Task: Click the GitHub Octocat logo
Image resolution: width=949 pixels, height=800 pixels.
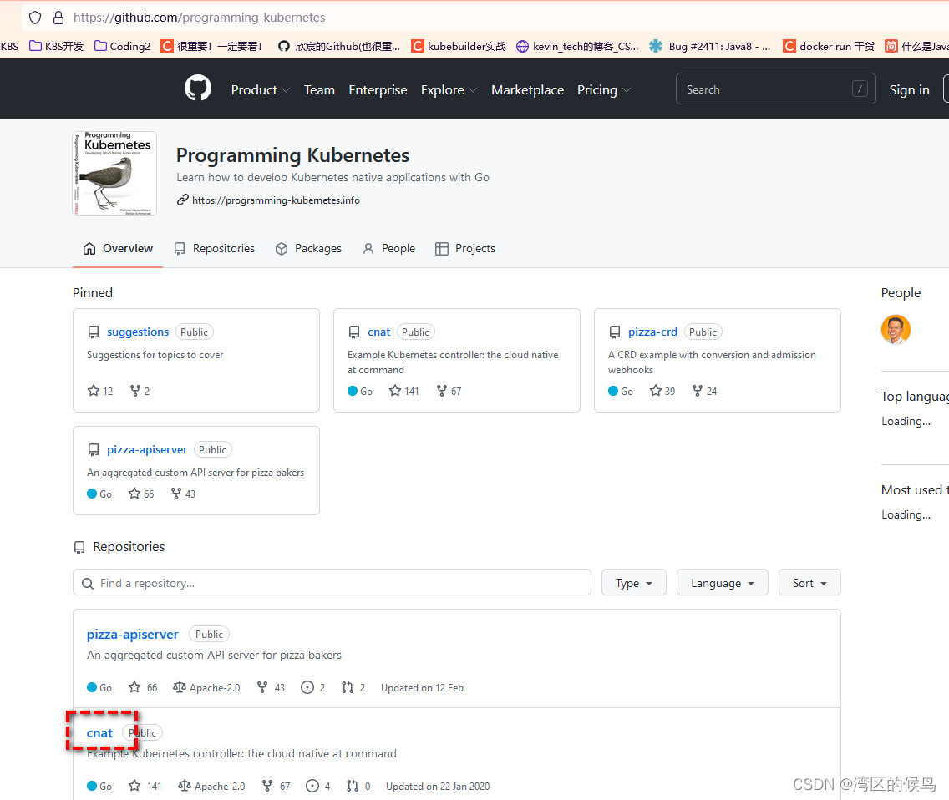Action: click(198, 89)
